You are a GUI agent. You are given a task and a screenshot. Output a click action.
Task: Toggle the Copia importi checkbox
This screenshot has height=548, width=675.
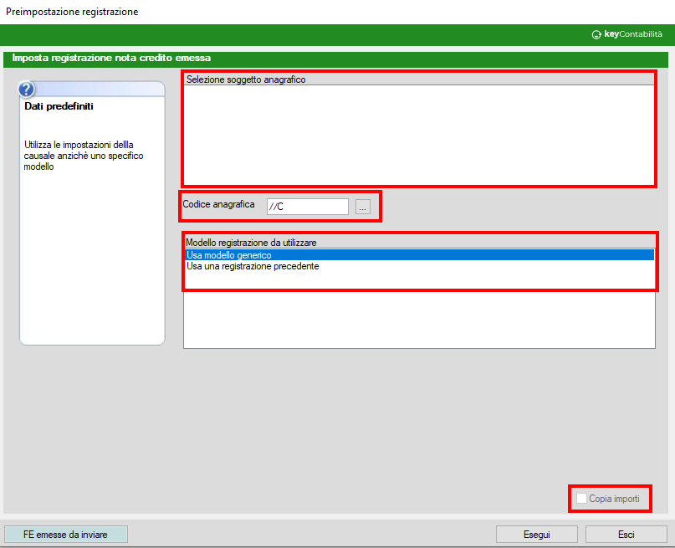pos(581,499)
